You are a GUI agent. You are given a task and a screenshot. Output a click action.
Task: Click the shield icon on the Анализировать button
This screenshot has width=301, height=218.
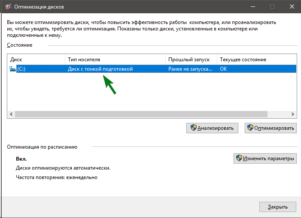193,128
